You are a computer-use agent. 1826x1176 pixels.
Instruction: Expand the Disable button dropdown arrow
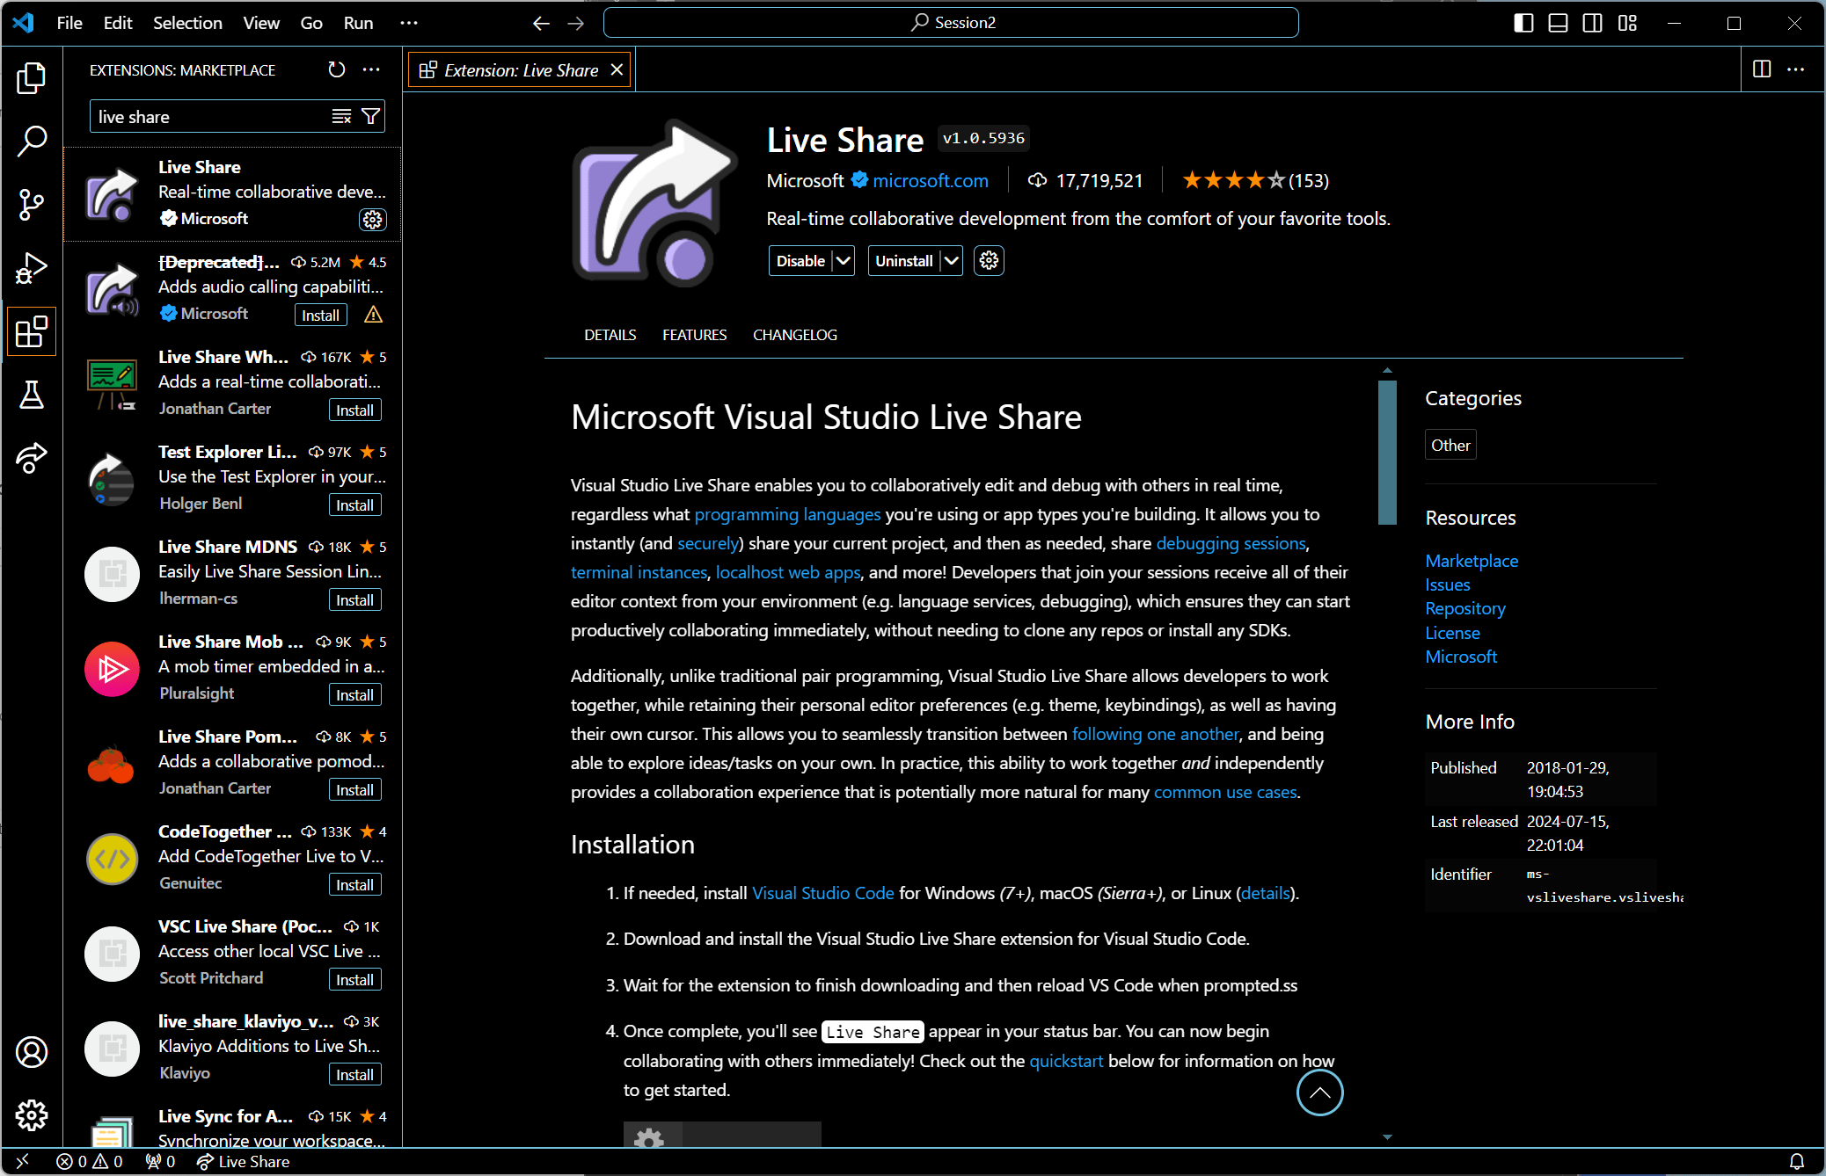843,261
